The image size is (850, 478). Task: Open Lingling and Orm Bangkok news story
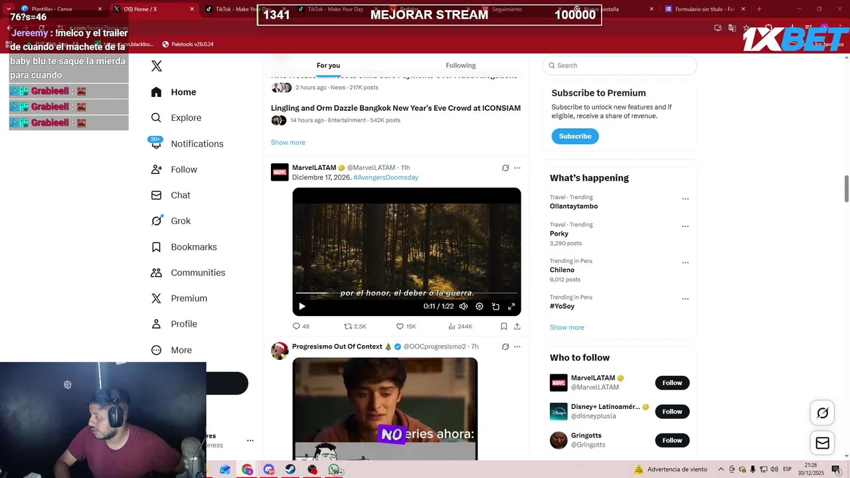396,108
